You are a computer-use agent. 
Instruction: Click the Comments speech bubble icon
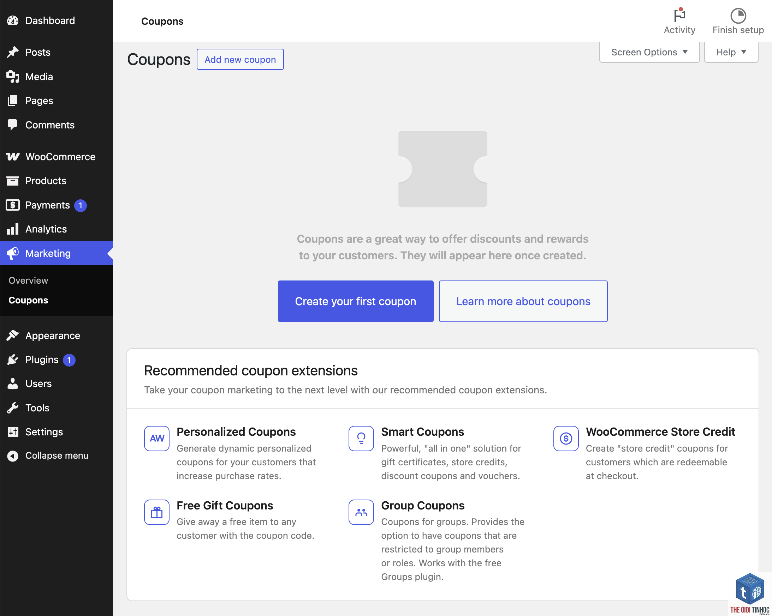tap(12, 125)
